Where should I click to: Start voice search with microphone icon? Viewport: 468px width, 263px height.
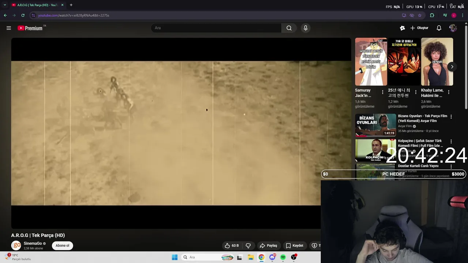pos(306,28)
